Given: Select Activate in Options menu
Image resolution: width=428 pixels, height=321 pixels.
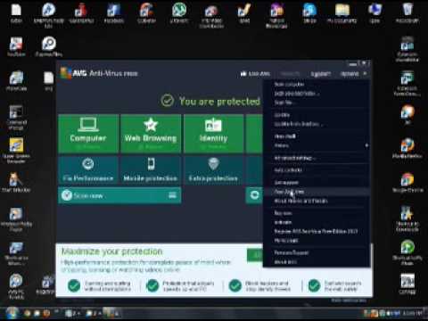Looking at the screenshot, I should tap(283, 222).
